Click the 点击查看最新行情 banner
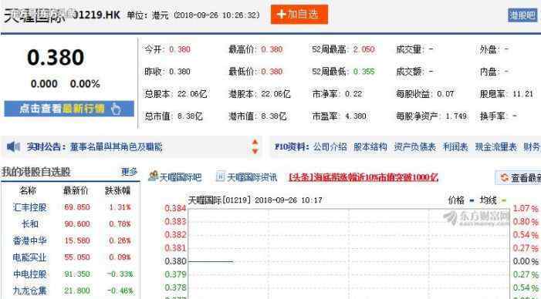541x299 pixels. point(69,109)
